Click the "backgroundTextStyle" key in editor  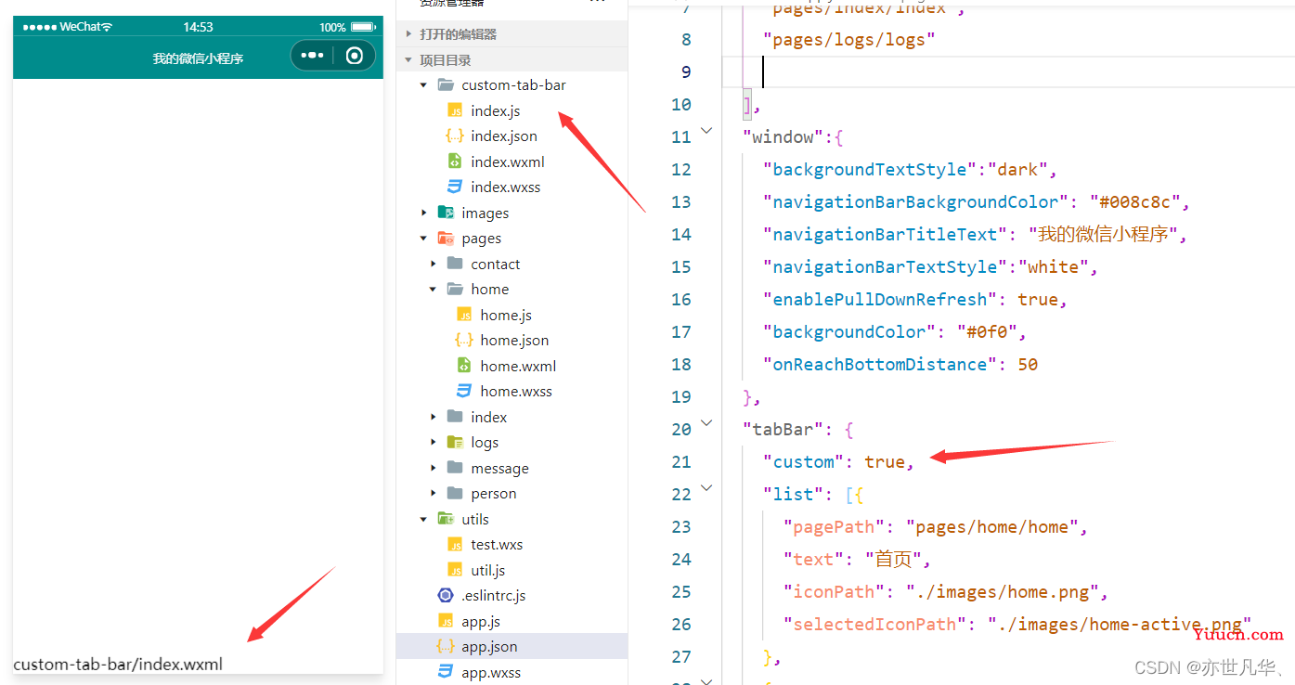coord(868,169)
